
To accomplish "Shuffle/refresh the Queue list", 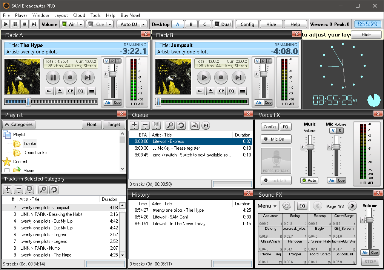I will pyautogui.click(x=181, y=126).
